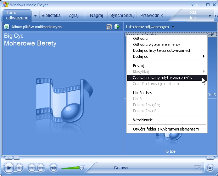Toggle the playlist pane green arrow icon
This screenshot has height=176, width=218.
coord(117,27)
